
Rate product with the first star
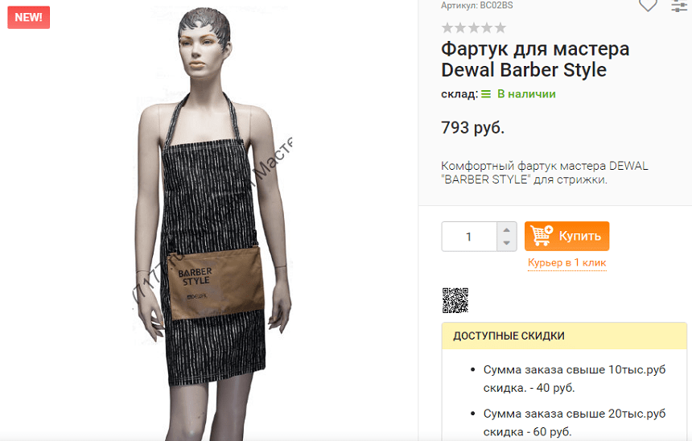(447, 28)
